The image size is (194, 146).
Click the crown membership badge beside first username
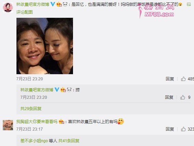[59, 4]
